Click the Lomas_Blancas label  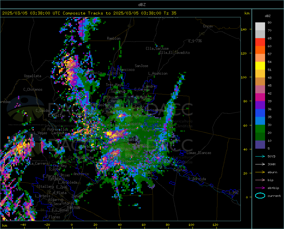click(199, 153)
